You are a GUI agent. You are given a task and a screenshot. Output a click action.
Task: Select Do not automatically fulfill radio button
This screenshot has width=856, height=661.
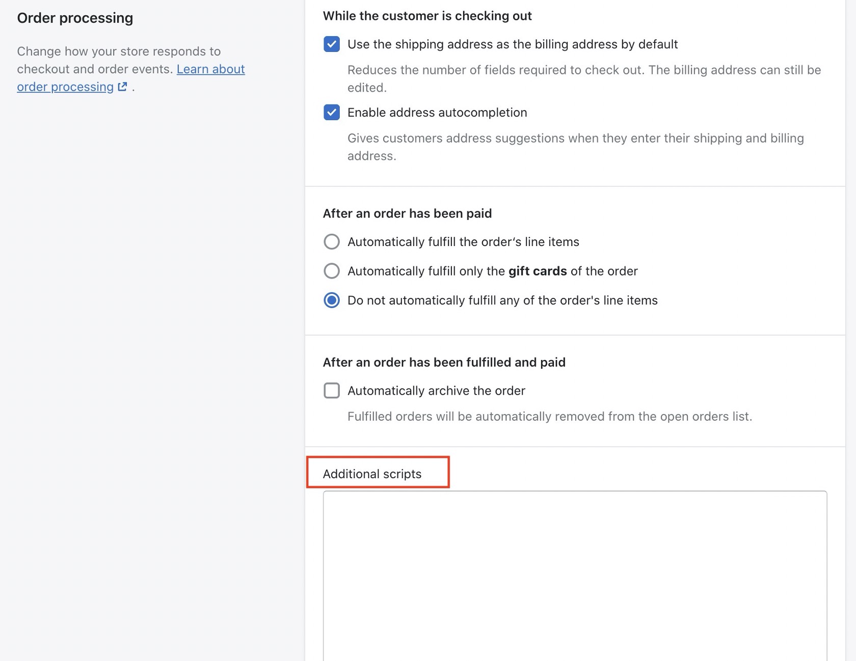click(x=332, y=300)
